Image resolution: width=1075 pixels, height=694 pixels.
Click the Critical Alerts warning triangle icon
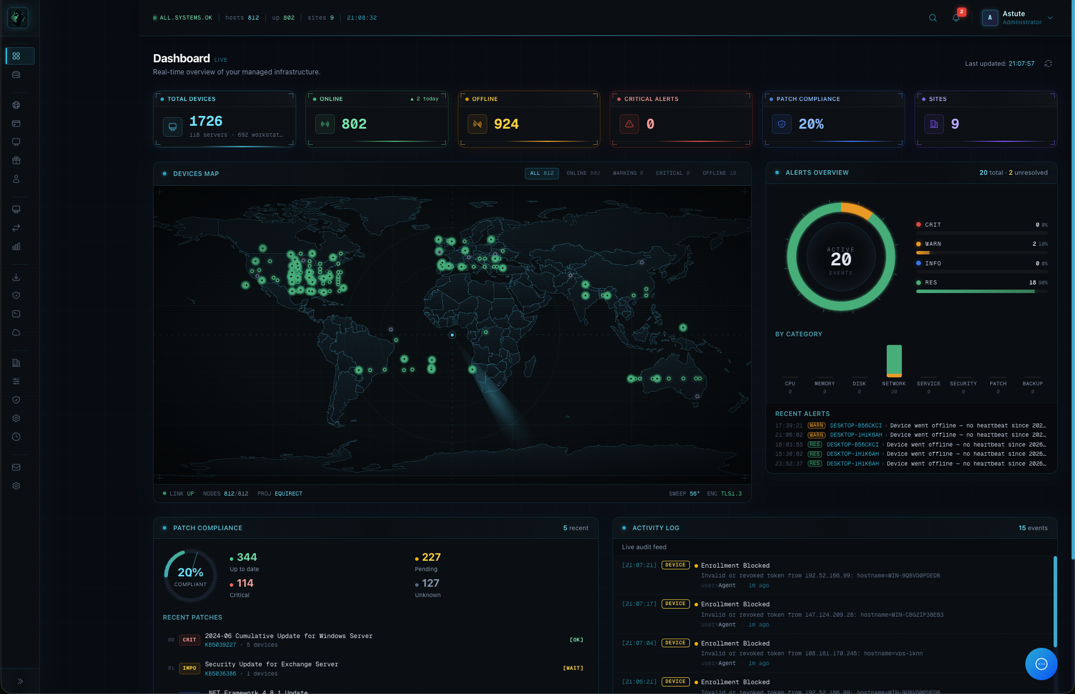[x=629, y=124]
